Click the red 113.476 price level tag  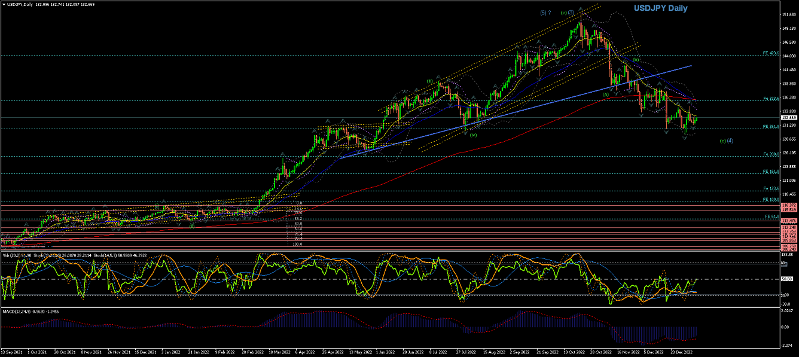[x=789, y=221]
